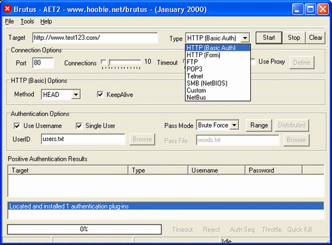Click the Reject status indicator
The height and width of the screenshot is (245, 332).
tap(211, 230)
